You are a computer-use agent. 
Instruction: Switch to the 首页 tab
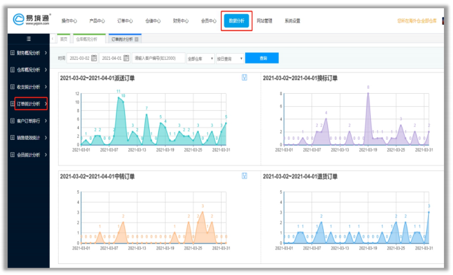click(x=64, y=39)
